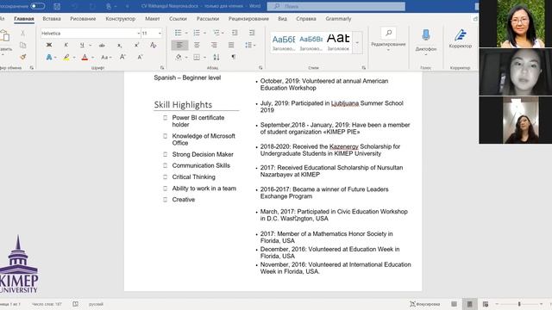Screen dimensions: 552x310
Task: Click the sort icon
Action: 216,57
